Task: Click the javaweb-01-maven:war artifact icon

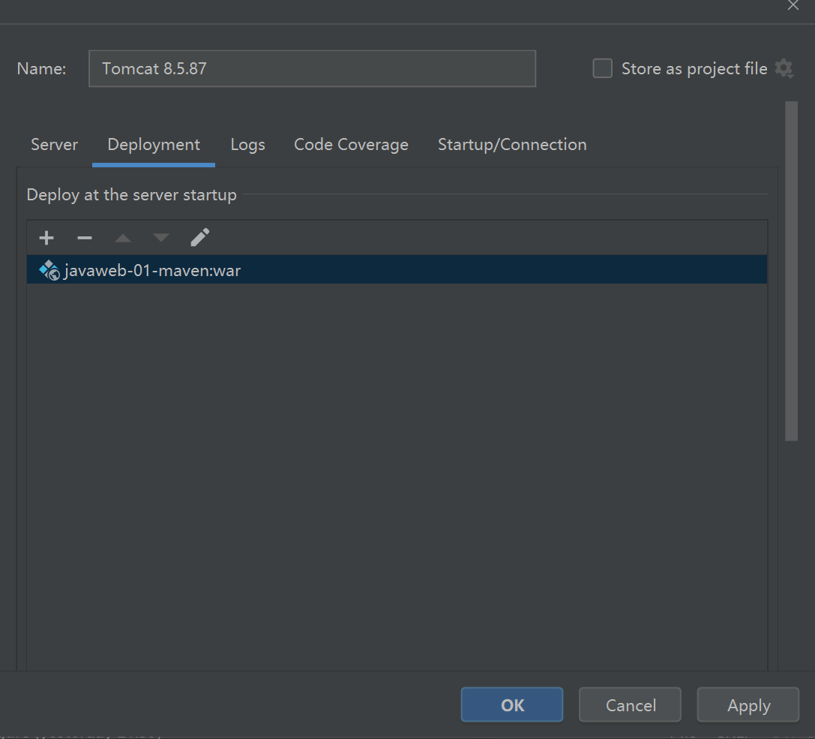Action: coord(49,270)
